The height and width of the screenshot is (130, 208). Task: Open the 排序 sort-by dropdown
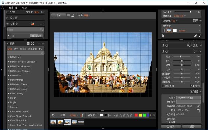tap(74, 115)
